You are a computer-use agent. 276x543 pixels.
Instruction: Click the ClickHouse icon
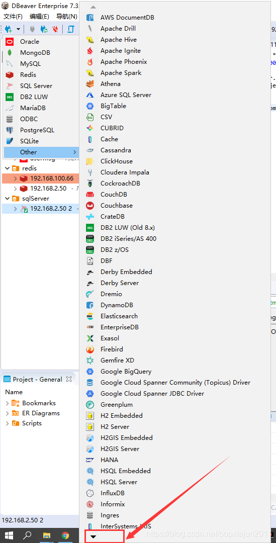pos(90,161)
